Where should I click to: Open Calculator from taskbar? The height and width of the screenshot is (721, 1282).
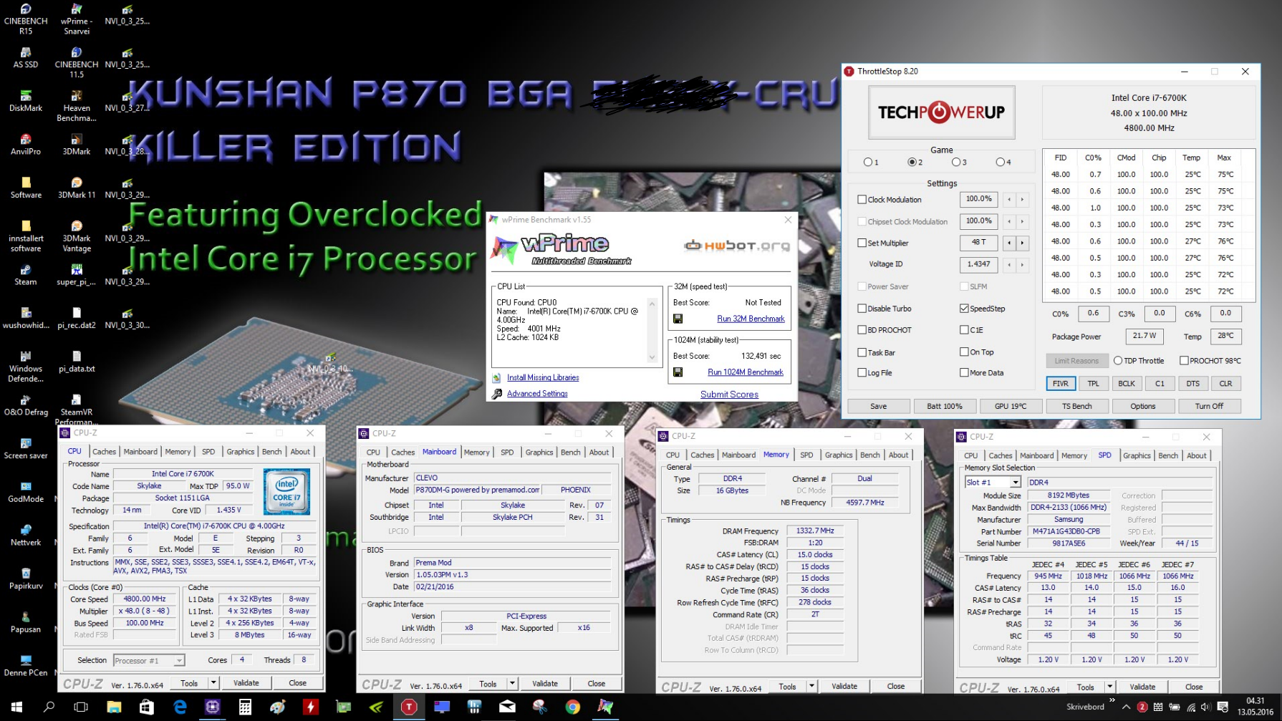245,707
